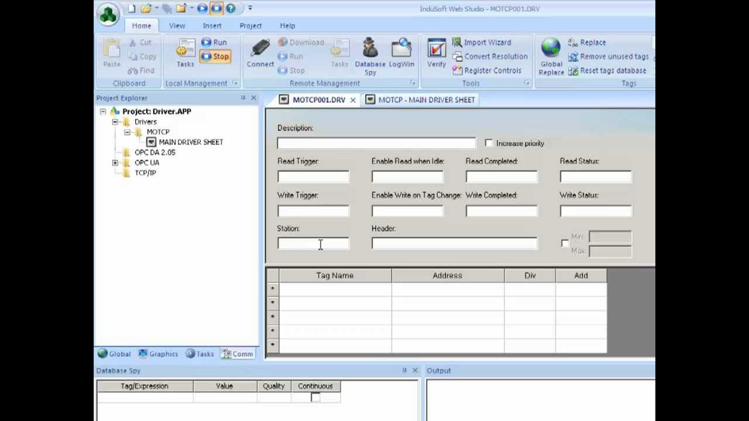Expand the OPC UA folder
The height and width of the screenshot is (421, 749).
click(x=115, y=163)
